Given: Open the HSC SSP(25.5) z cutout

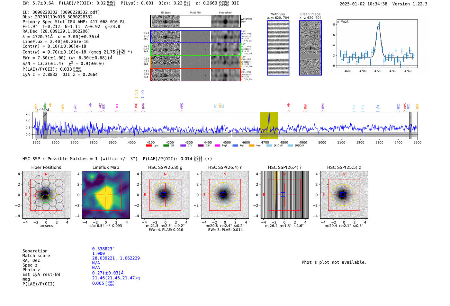Looking at the screenshot, I should 344,195.
